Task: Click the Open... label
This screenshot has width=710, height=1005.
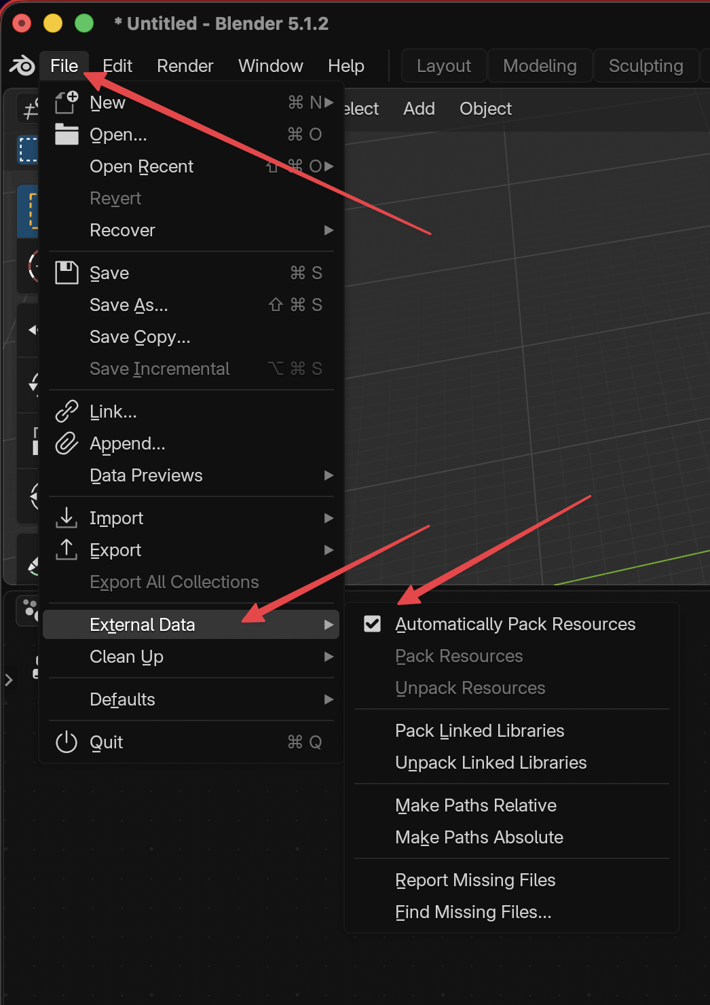Action: pos(118,135)
